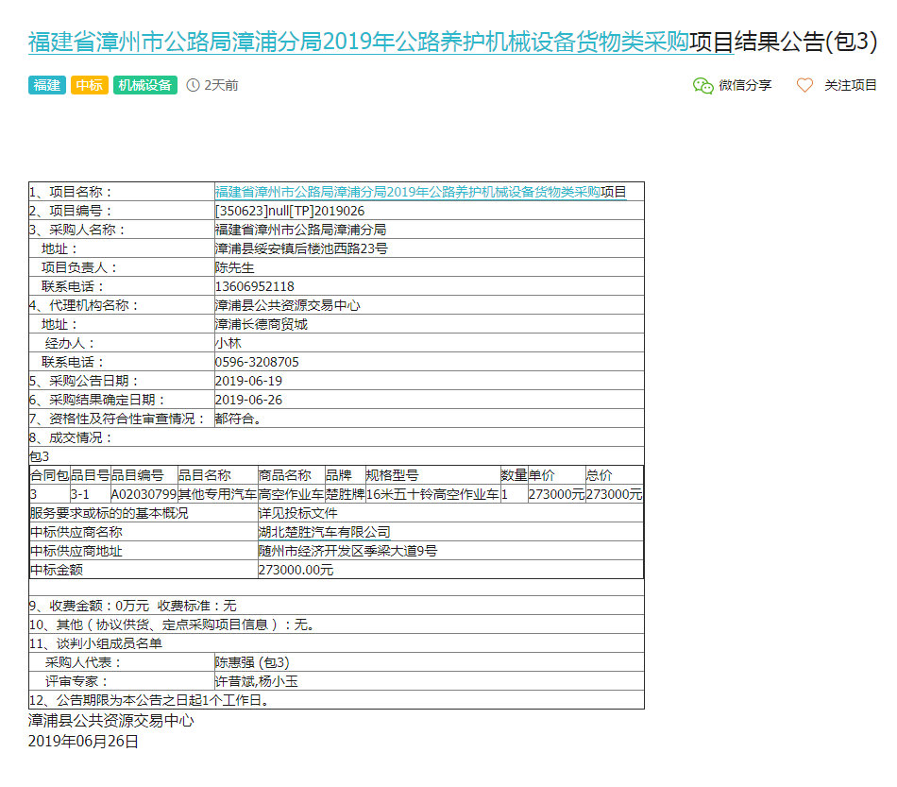Click phone number 13606952118
Screen dimensions: 897x787
[255, 286]
